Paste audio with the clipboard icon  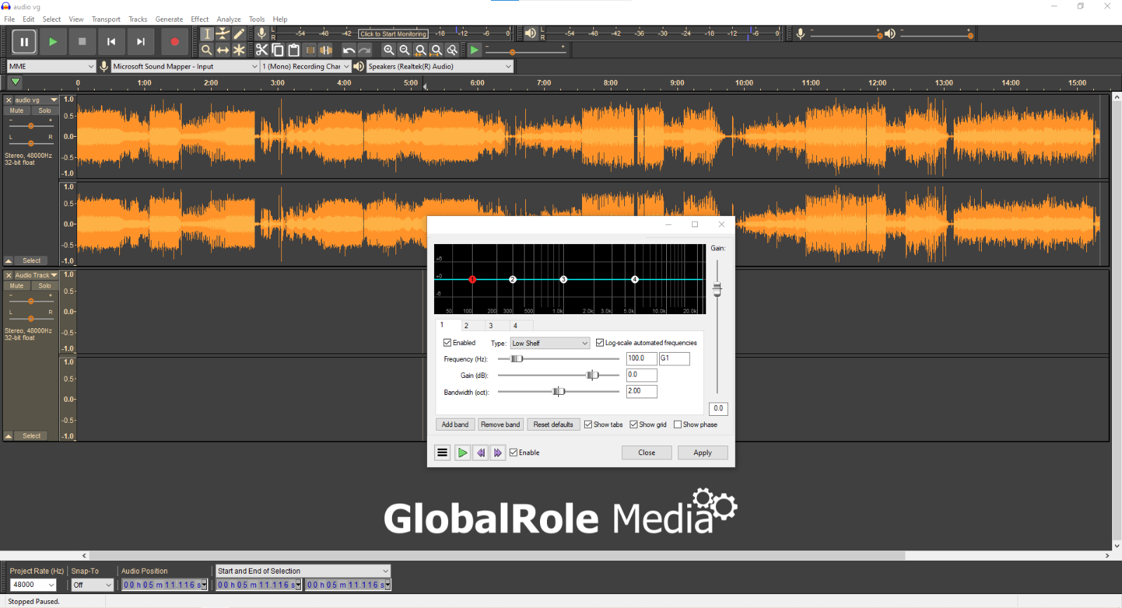click(294, 50)
